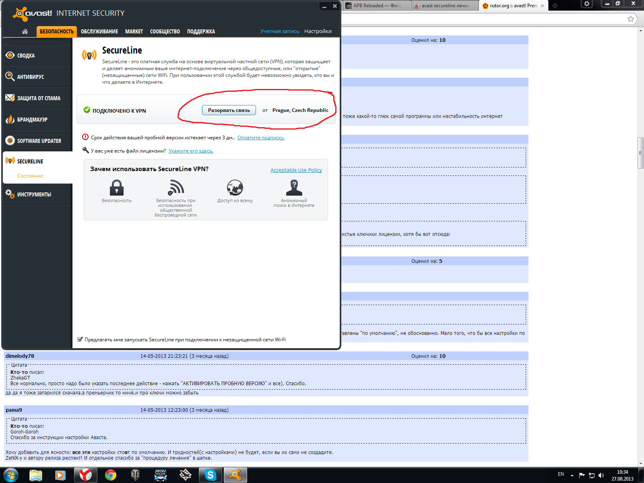The width and height of the screenshot is (644, 483).
Task: Click the anonymous search person icon
Action: [x=294, y=188]
